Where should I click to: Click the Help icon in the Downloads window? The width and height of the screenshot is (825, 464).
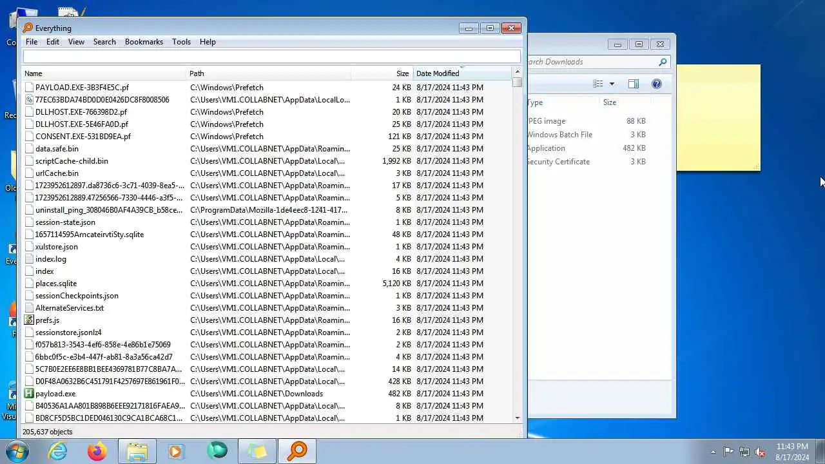657,84
